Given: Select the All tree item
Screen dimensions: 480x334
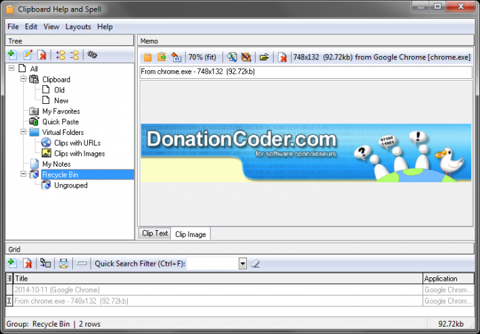Looking at the screenshot, I should tap(34, 69).
